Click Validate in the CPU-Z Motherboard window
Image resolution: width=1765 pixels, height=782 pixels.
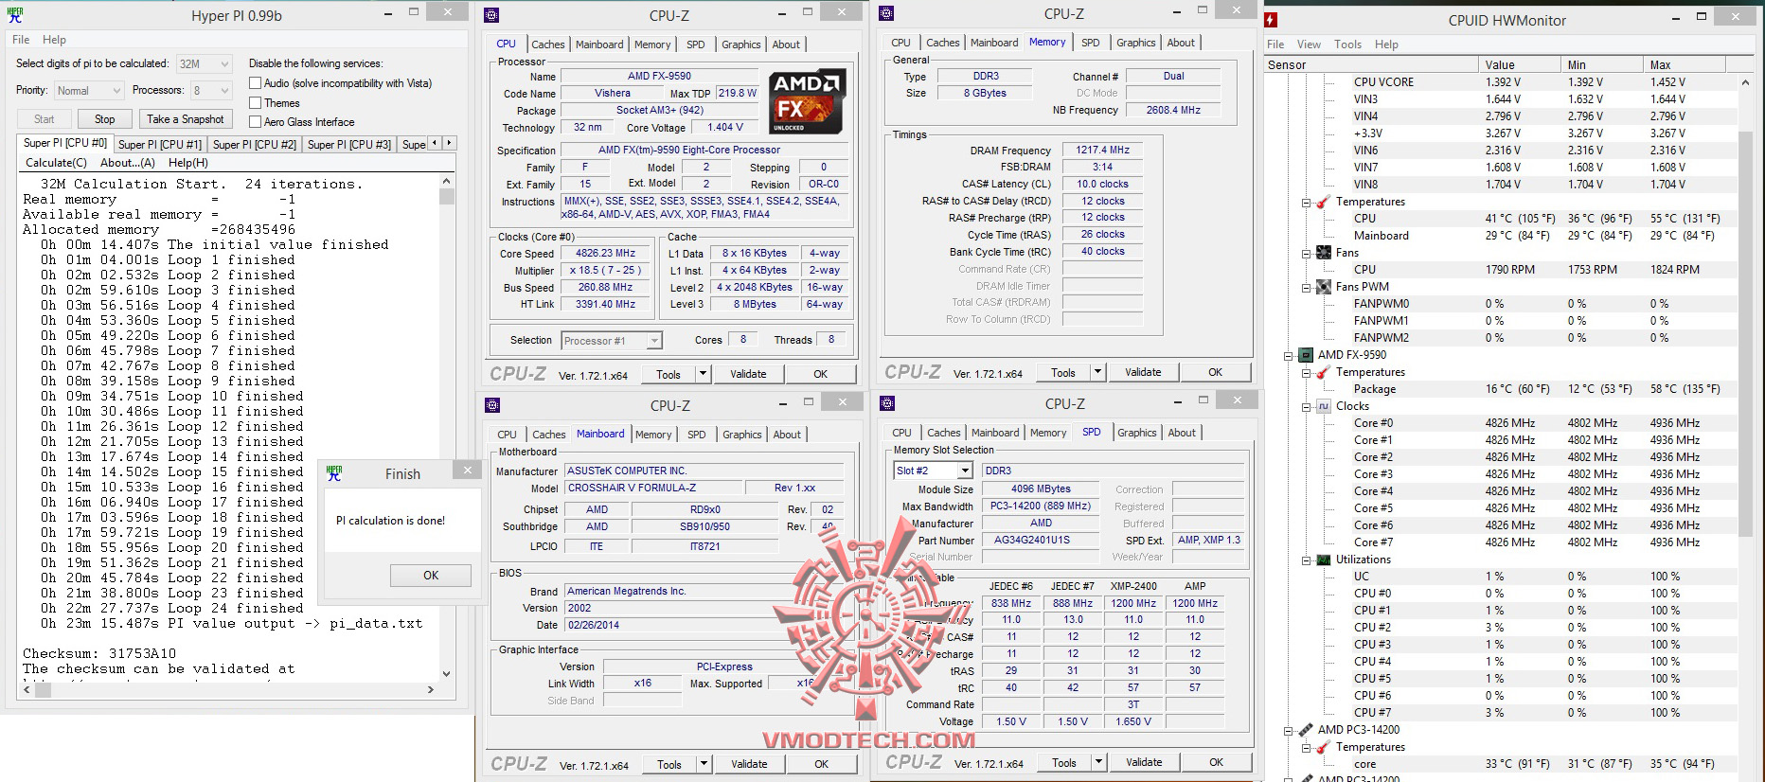pos(749,764)
